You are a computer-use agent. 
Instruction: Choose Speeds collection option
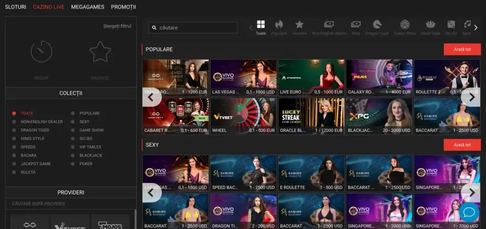[28, 147]
